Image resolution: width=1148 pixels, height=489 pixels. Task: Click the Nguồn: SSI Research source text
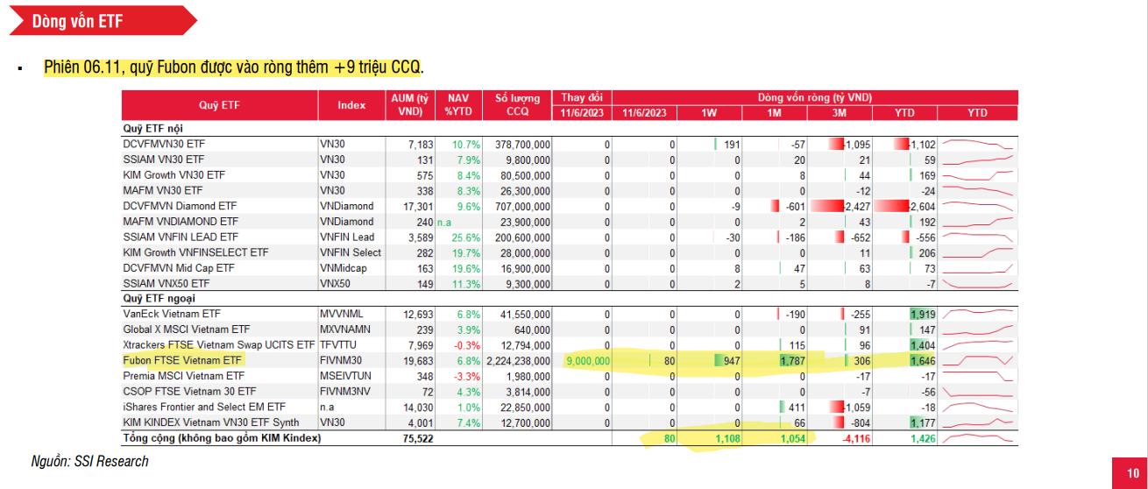(x=90, y=461)
